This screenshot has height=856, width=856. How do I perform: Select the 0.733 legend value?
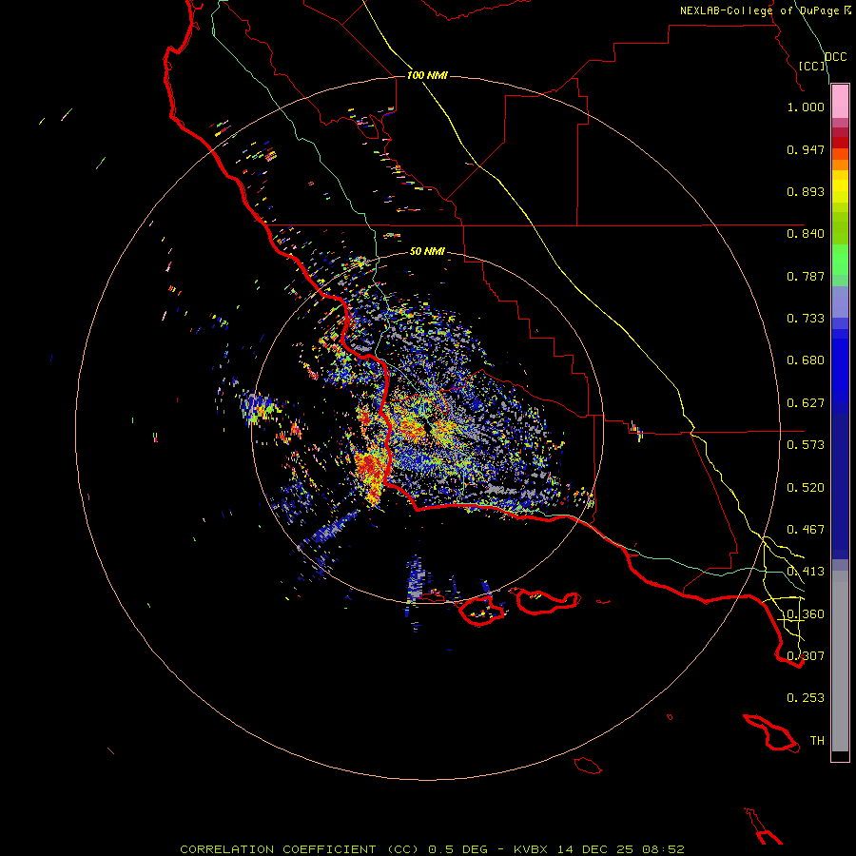click(806, 319)
